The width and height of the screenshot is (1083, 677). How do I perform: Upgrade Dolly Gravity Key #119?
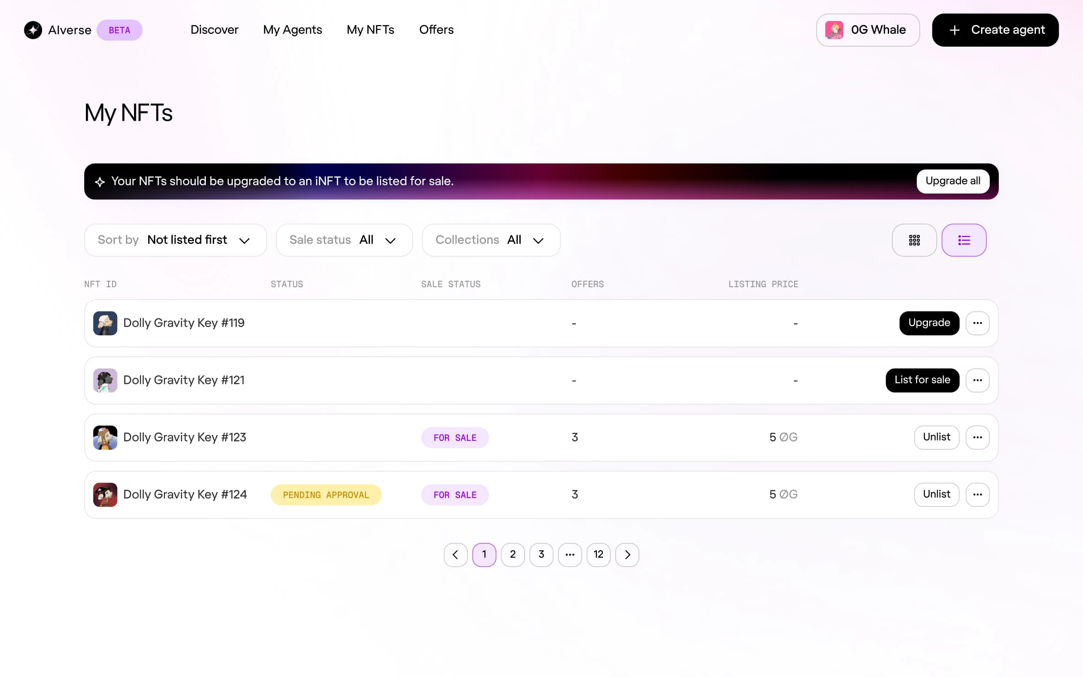pyautogui.click(x=929, y=323)
